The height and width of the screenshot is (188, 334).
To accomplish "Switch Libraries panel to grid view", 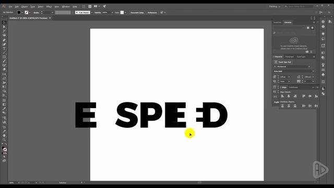I will [x=308, y=28].
